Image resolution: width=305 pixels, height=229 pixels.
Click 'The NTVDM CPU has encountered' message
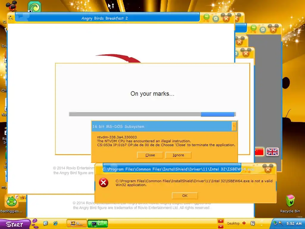144,141
